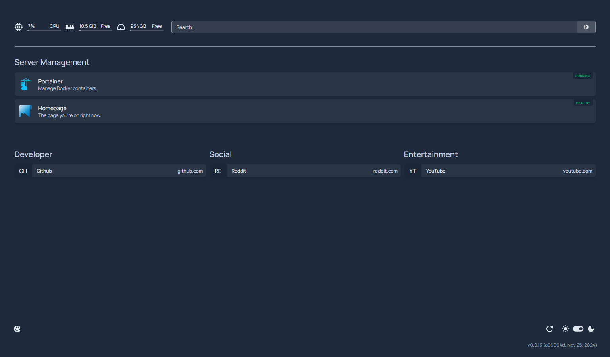The image size is (610, 357).
Task: Open the Portainer container manager icon
Action: coord(25,84)
